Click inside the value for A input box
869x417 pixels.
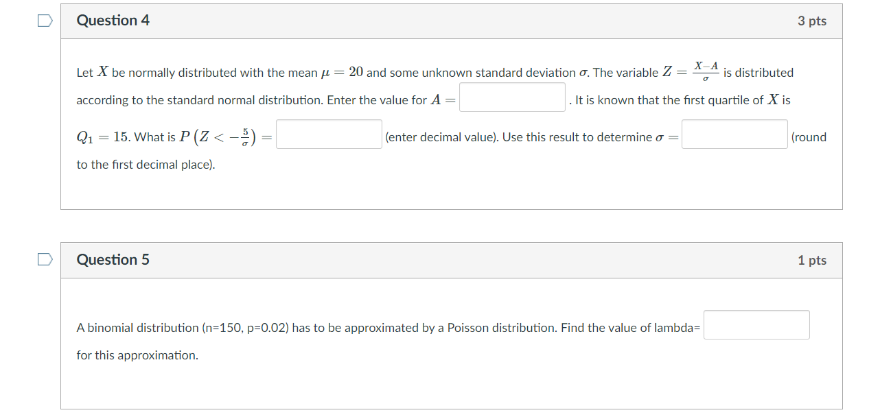click(x=512, y=97)
